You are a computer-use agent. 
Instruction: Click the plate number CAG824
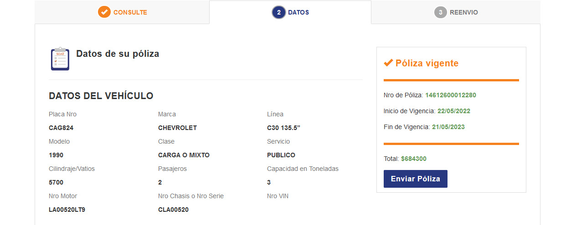pyautogui.click(x=61, y=128)
